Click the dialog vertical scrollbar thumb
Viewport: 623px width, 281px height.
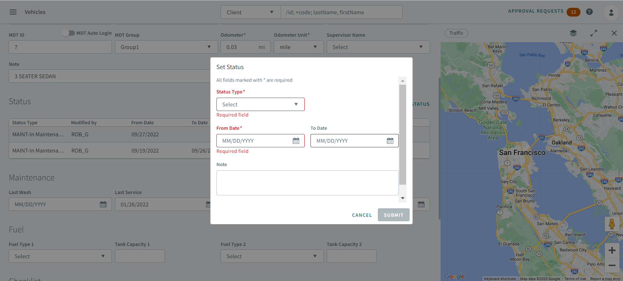tap(402, 135)
